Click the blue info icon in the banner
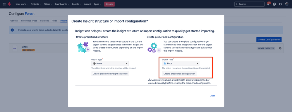Viewport: 292px width, 112px height. click(12, 30)
